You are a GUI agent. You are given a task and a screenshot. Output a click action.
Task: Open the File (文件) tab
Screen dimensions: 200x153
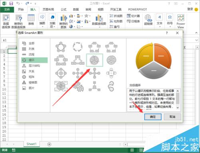coord(7,10)
